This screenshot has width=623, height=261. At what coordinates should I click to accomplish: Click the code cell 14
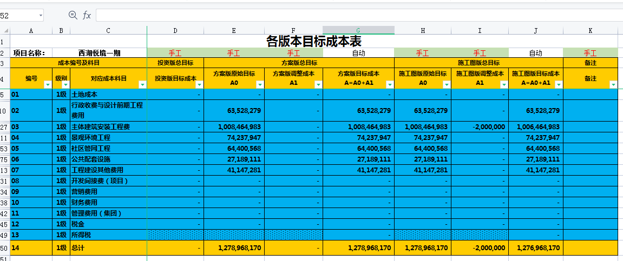tap(31, 248)
